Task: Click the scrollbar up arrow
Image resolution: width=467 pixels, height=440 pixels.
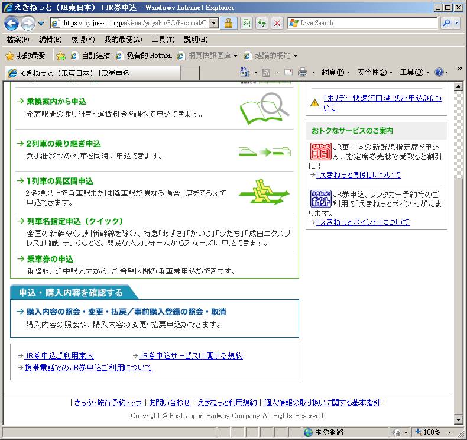Action: (458, 87)
